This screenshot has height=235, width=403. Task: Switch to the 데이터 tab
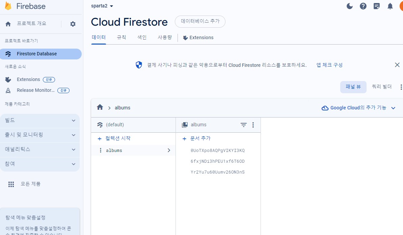(x=99, y=37)
